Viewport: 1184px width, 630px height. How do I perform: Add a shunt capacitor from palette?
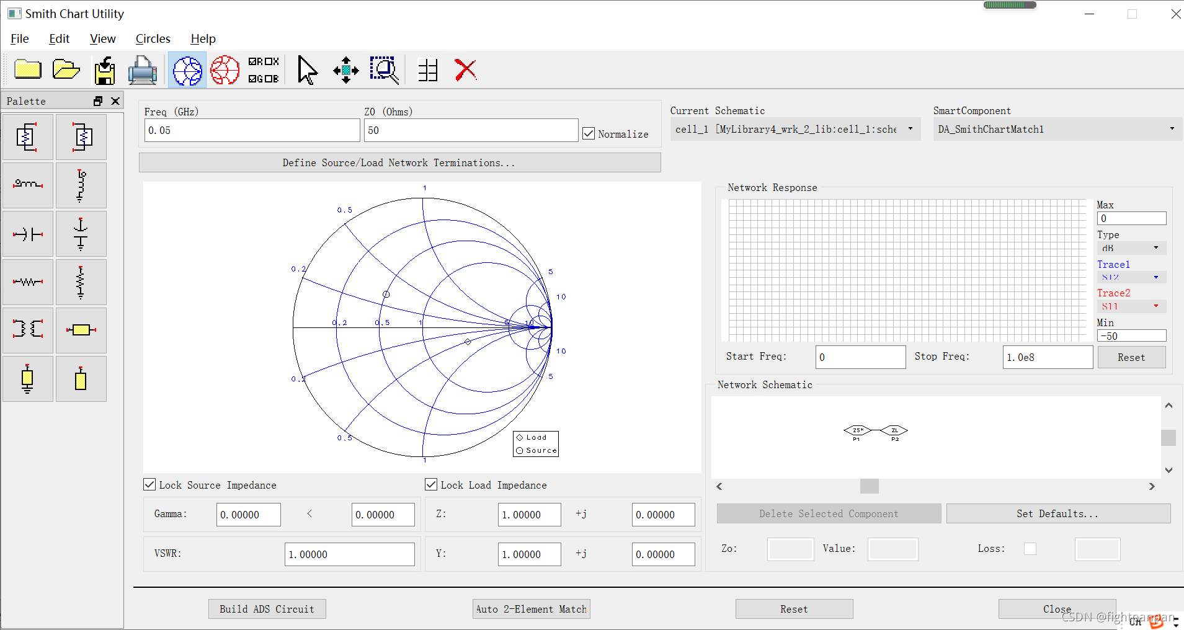[x=81, y=234]
